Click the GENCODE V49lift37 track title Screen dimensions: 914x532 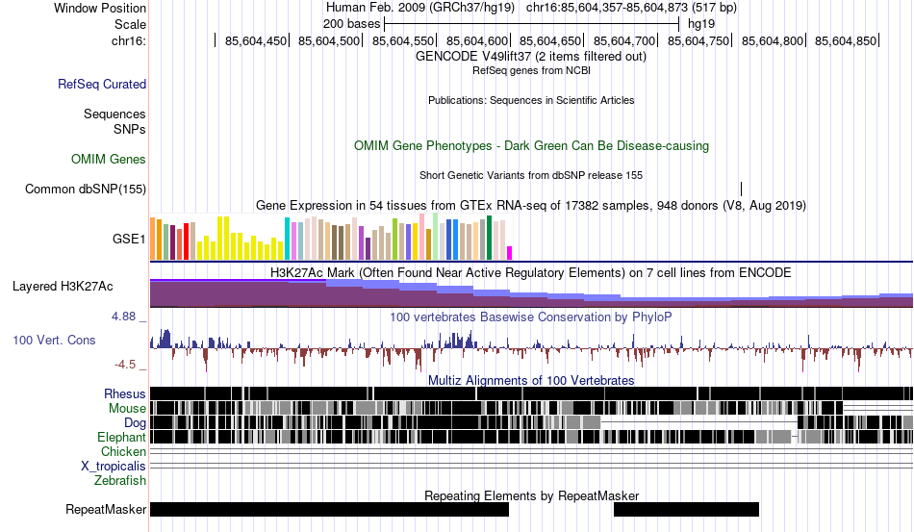[531, 57]
